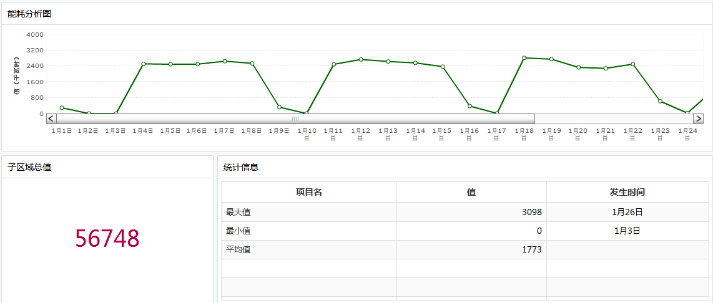Click the 1月22日 data point
The width and height of the screenshot is (713, 303).
(x=632, y=64)
